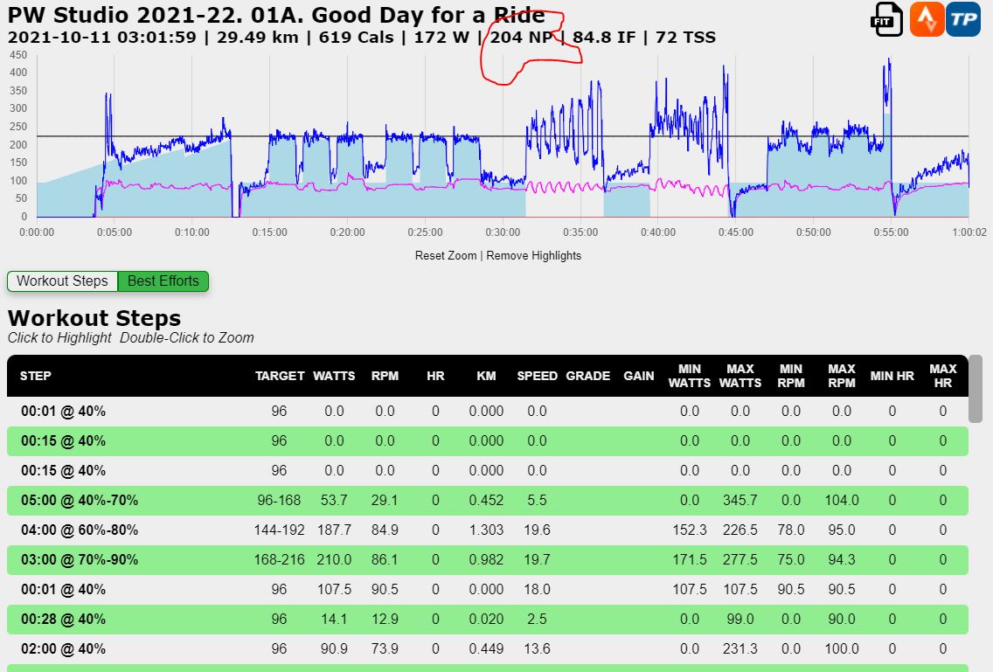Click the MAX WATTS column header
Viewport: 993px width, 672px height.
(740, 376)
